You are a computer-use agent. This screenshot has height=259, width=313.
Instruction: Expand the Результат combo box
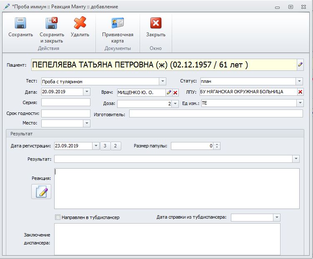(x=296, y=159)
